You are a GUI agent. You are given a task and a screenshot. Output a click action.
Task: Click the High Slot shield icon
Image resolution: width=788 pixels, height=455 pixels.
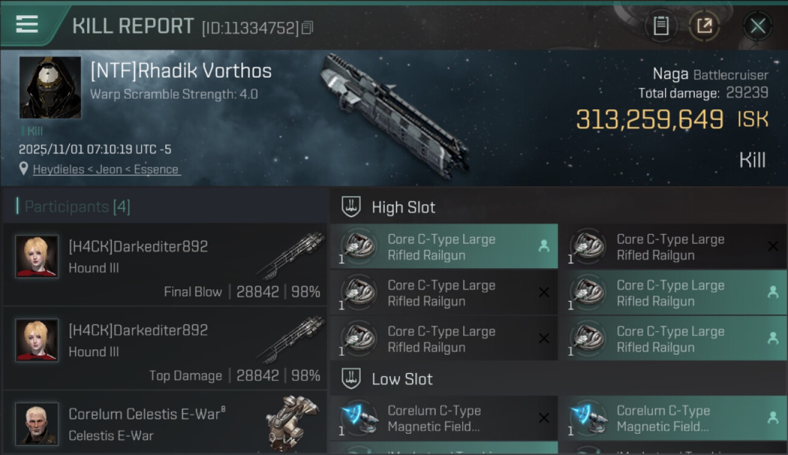[x=351, y=207]
